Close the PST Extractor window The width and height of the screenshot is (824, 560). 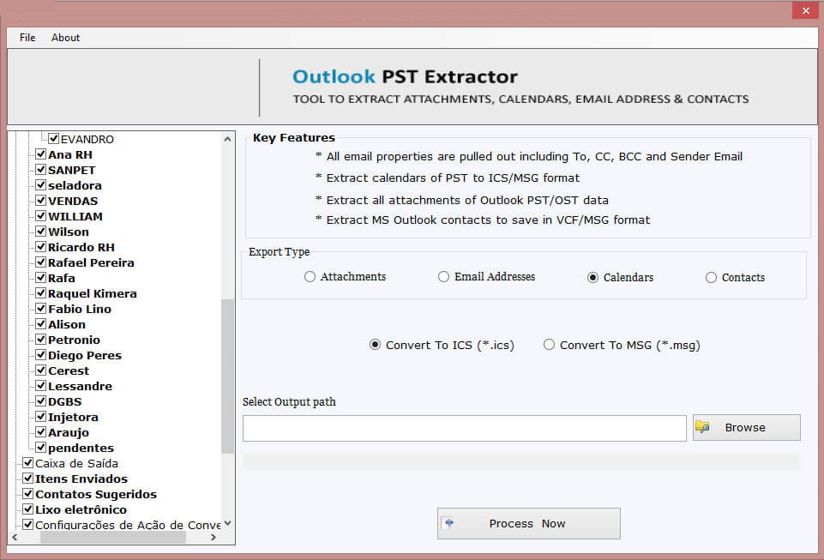pos(806,10)
